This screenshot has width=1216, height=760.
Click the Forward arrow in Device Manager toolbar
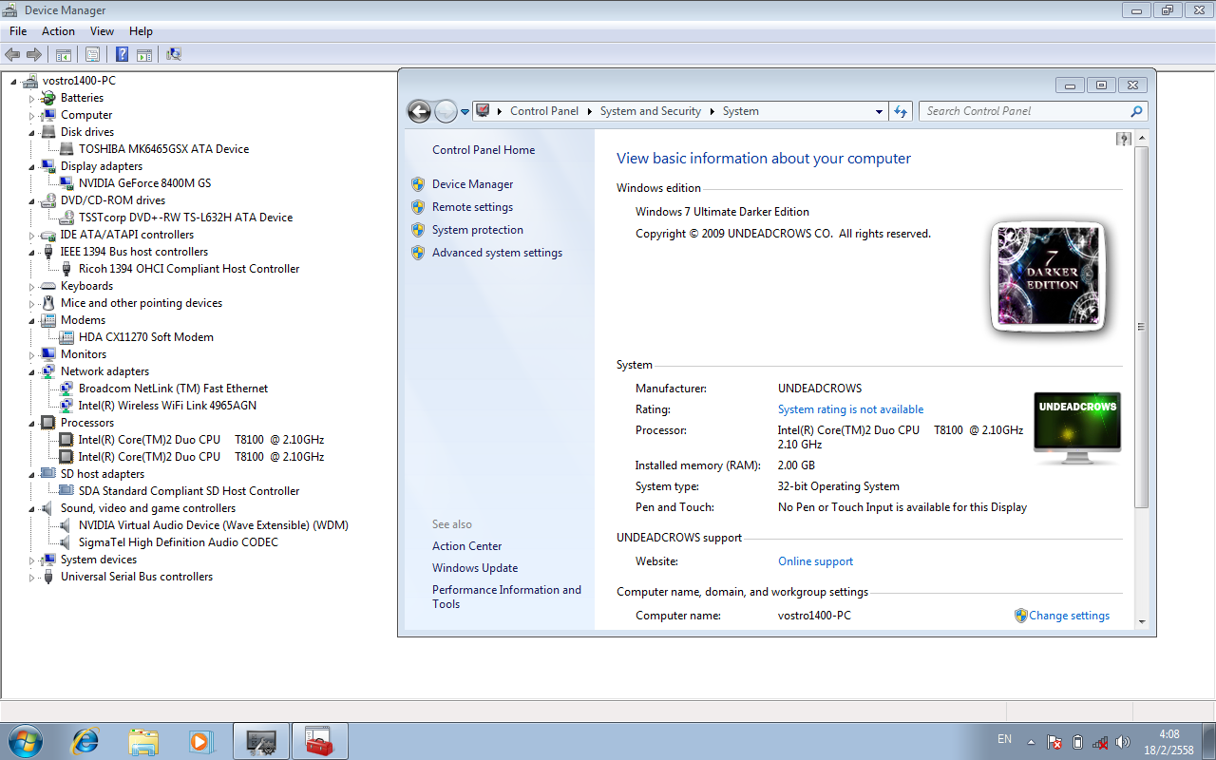point(34,54)
